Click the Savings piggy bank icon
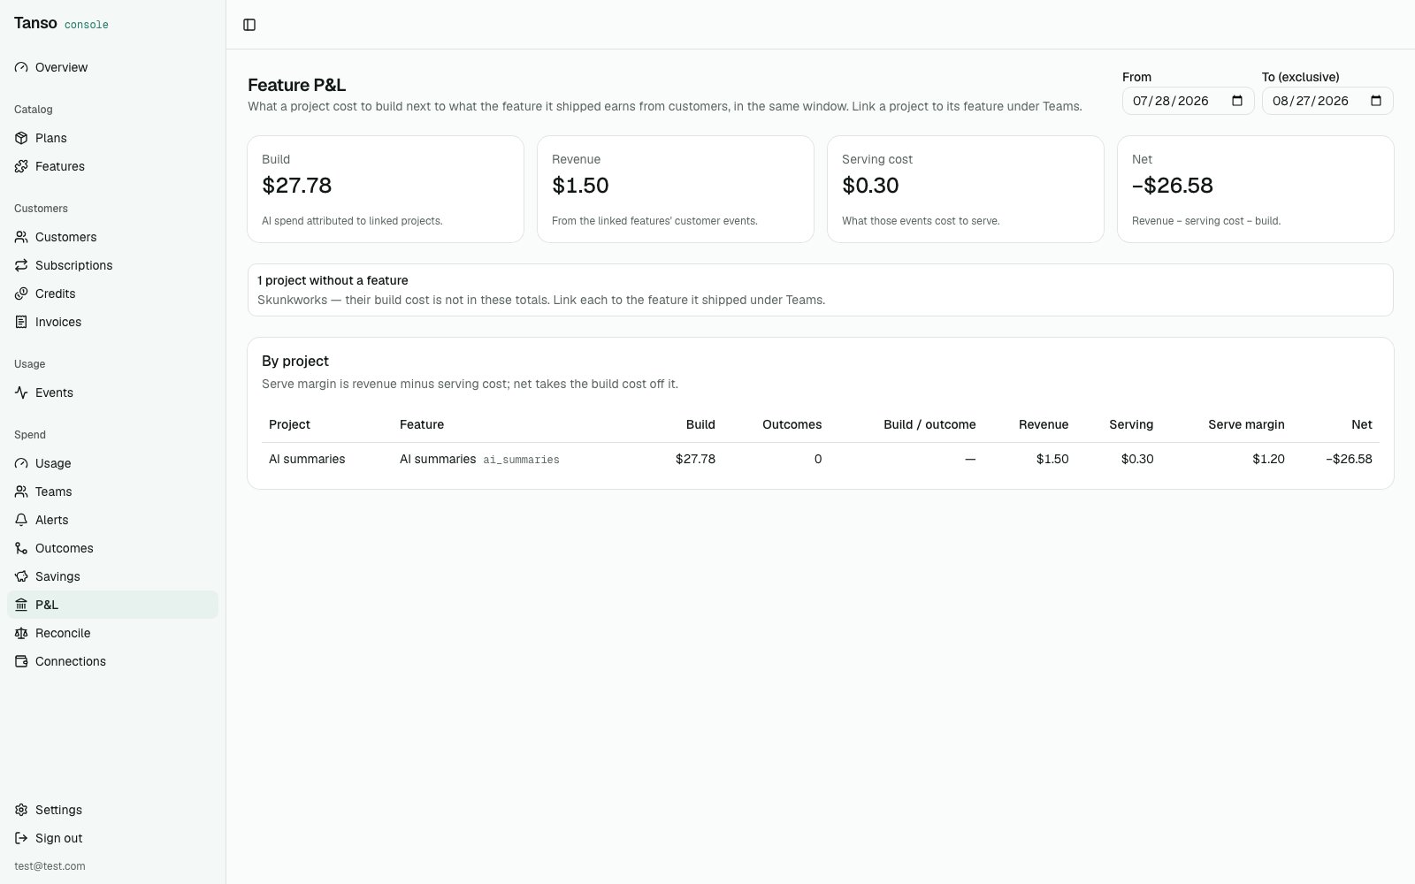 [x=21, y=576]
